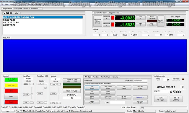Click the Reset button
Image resolution: width=189 pixels, height=113 pixels.
click(x=11, y=96)
